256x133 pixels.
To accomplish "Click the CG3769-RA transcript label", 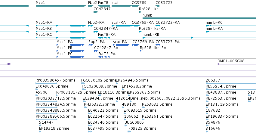I will [x=143, y=22].
